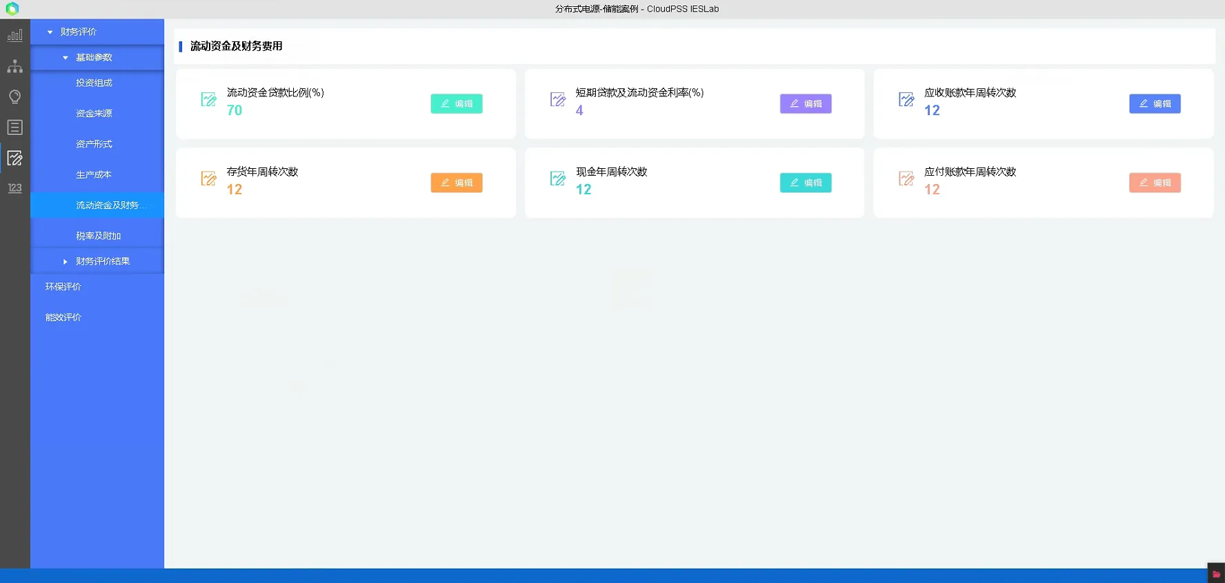Click the value 12 under 存货年周转次数
Screen dimensions: 1225x583
point(235,190)
